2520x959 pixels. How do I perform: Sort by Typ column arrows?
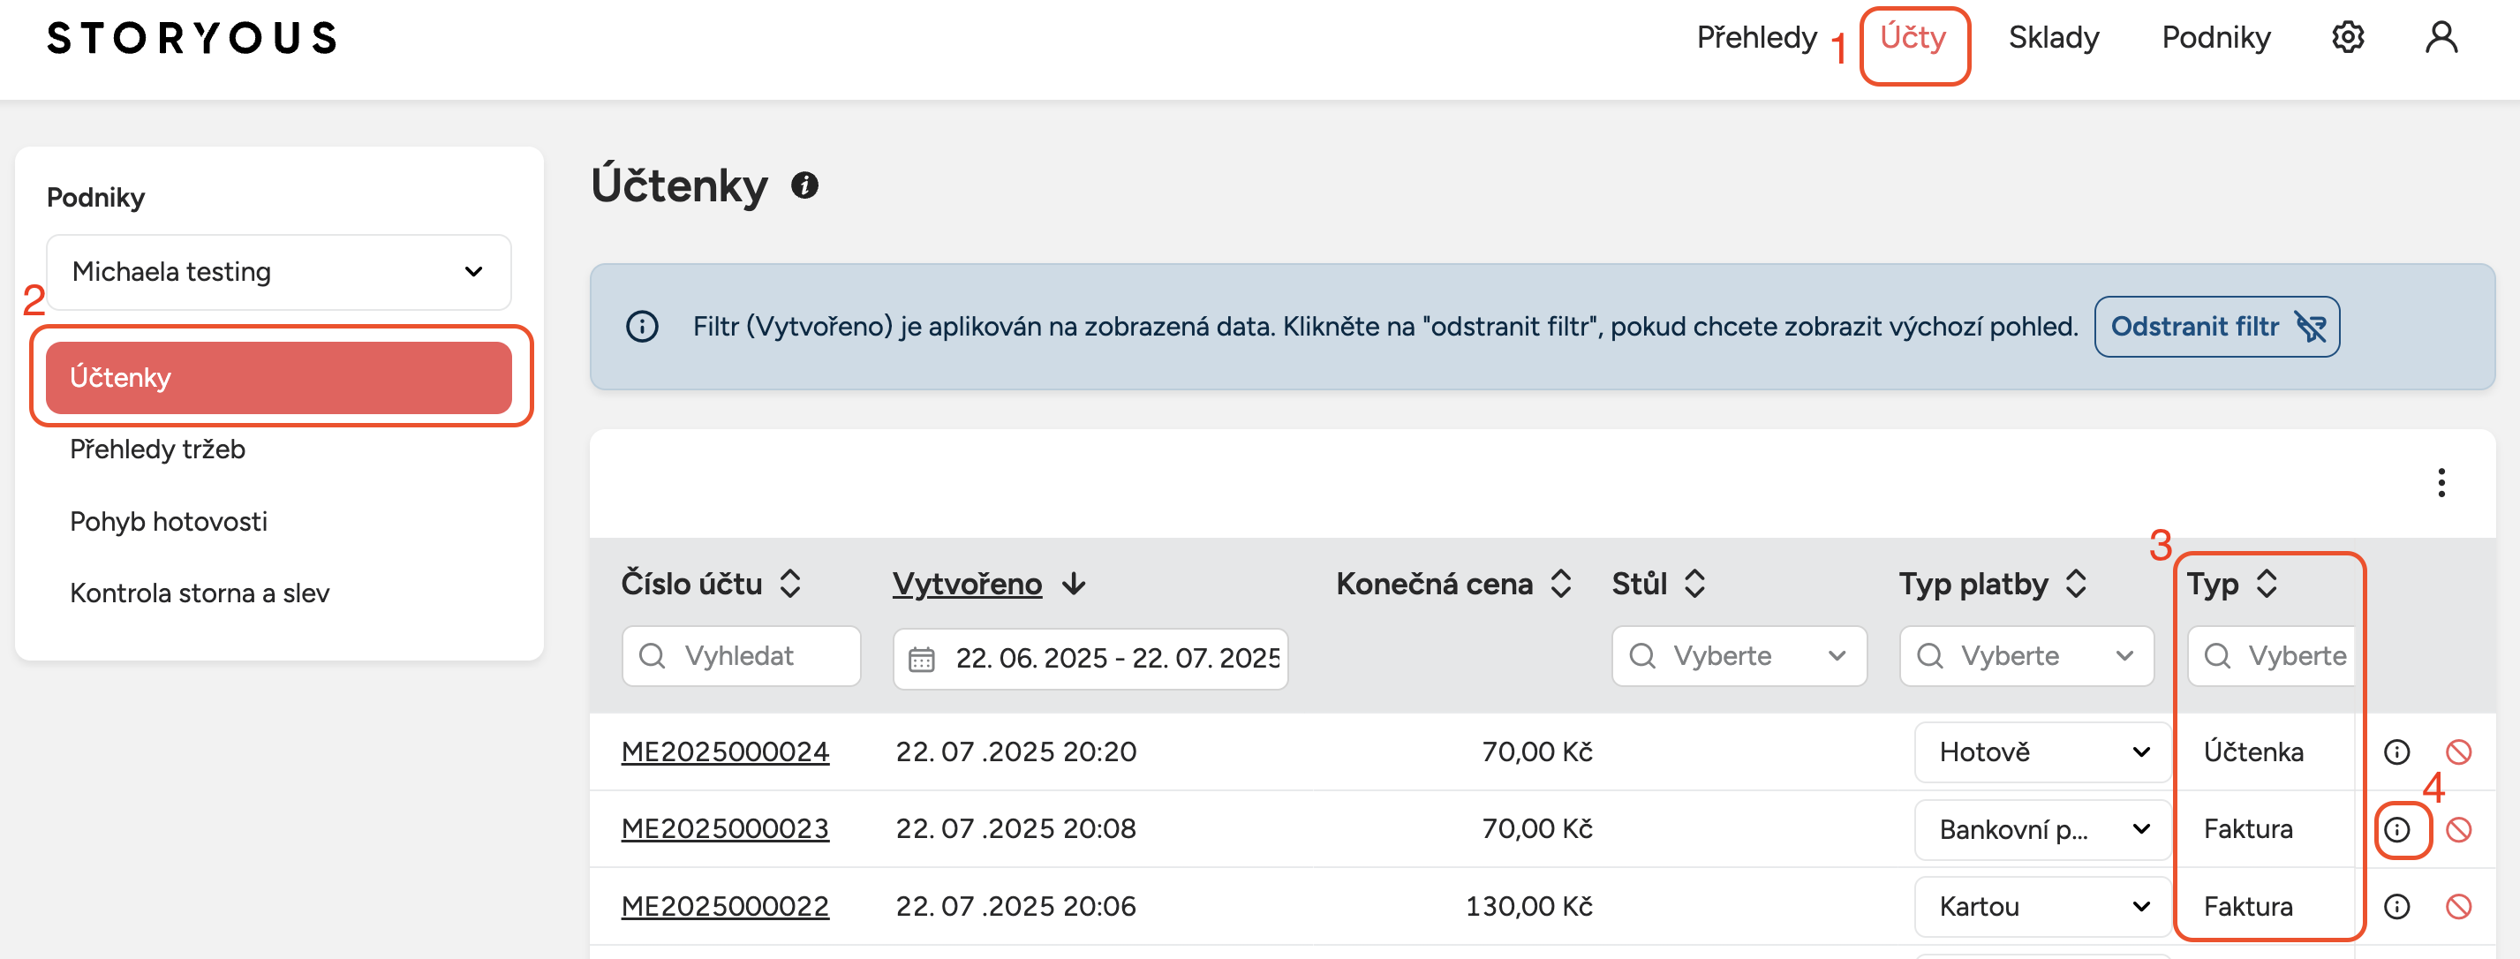[x=2267, y=585]
